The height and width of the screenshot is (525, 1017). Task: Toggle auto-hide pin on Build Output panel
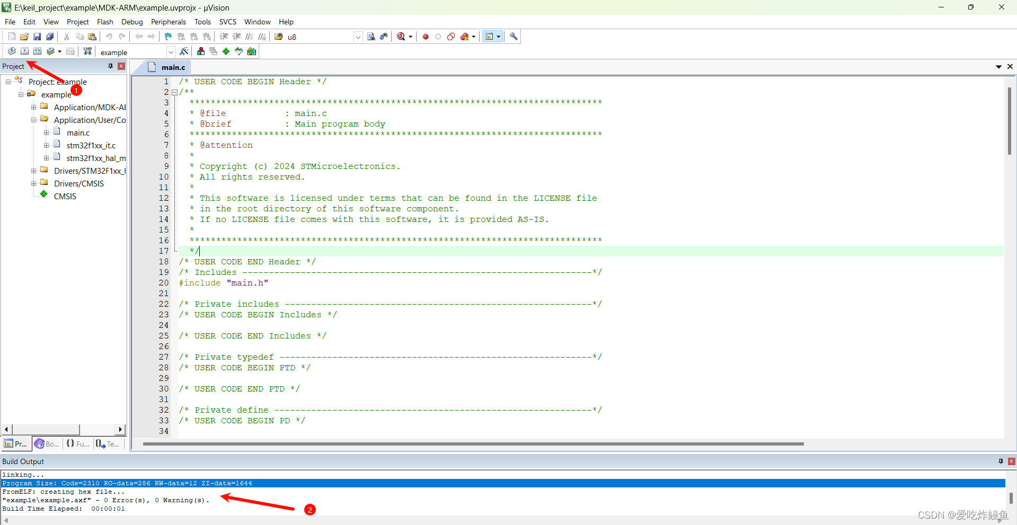[1001, 461]
